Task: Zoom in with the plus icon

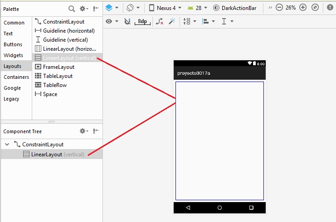Action: coord(303,8)
